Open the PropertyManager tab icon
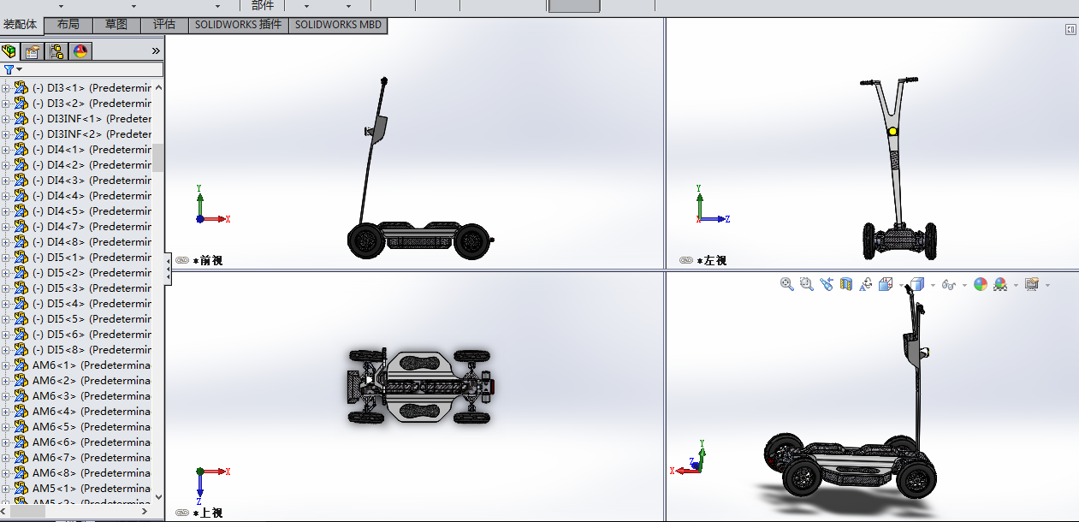This screenshot has height=522, width=1079. [x=33, y=51]
